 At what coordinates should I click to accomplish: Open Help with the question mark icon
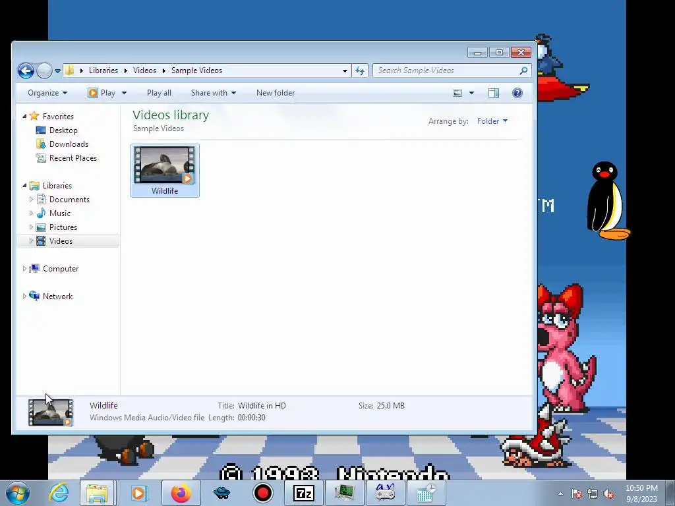coord(517,93)
